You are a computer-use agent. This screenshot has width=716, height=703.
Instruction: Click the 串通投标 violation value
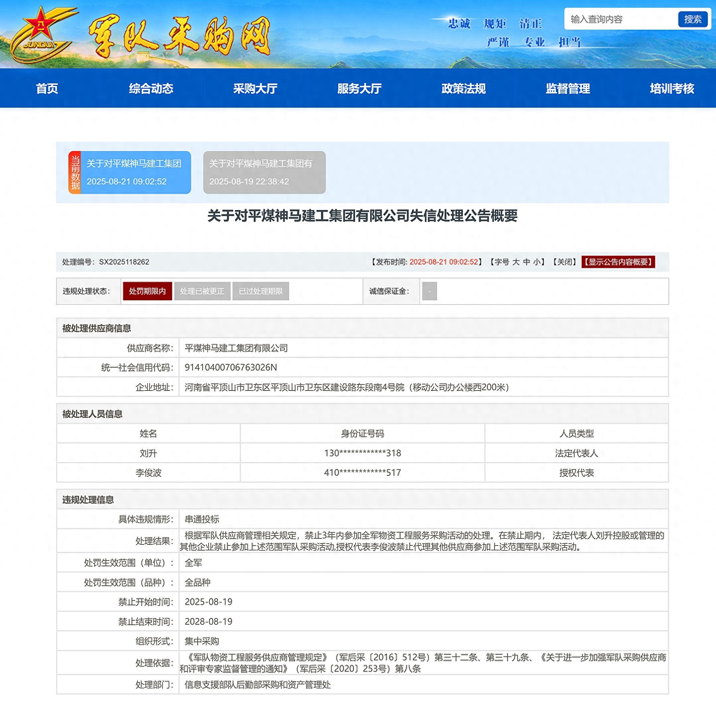(x=202, y=519)
